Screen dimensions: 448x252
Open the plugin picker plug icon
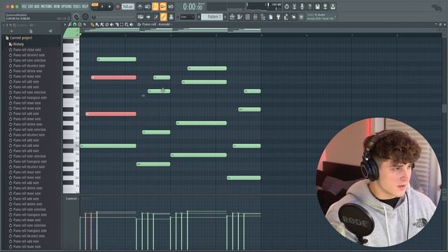point(279,17)
